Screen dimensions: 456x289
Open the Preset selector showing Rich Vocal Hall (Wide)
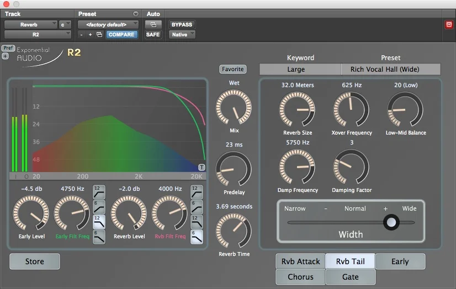391,69
